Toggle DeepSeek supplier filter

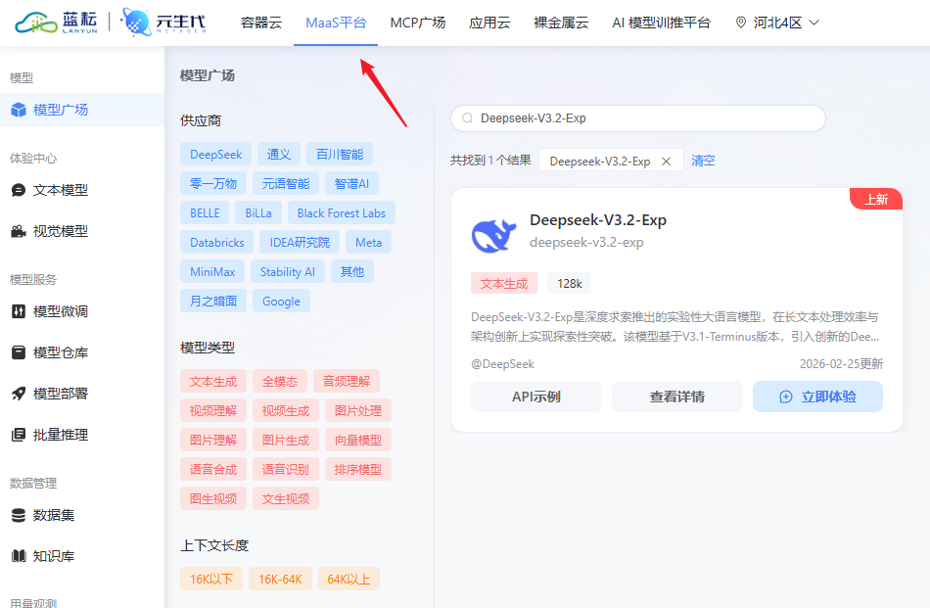(x=216, y=155)
